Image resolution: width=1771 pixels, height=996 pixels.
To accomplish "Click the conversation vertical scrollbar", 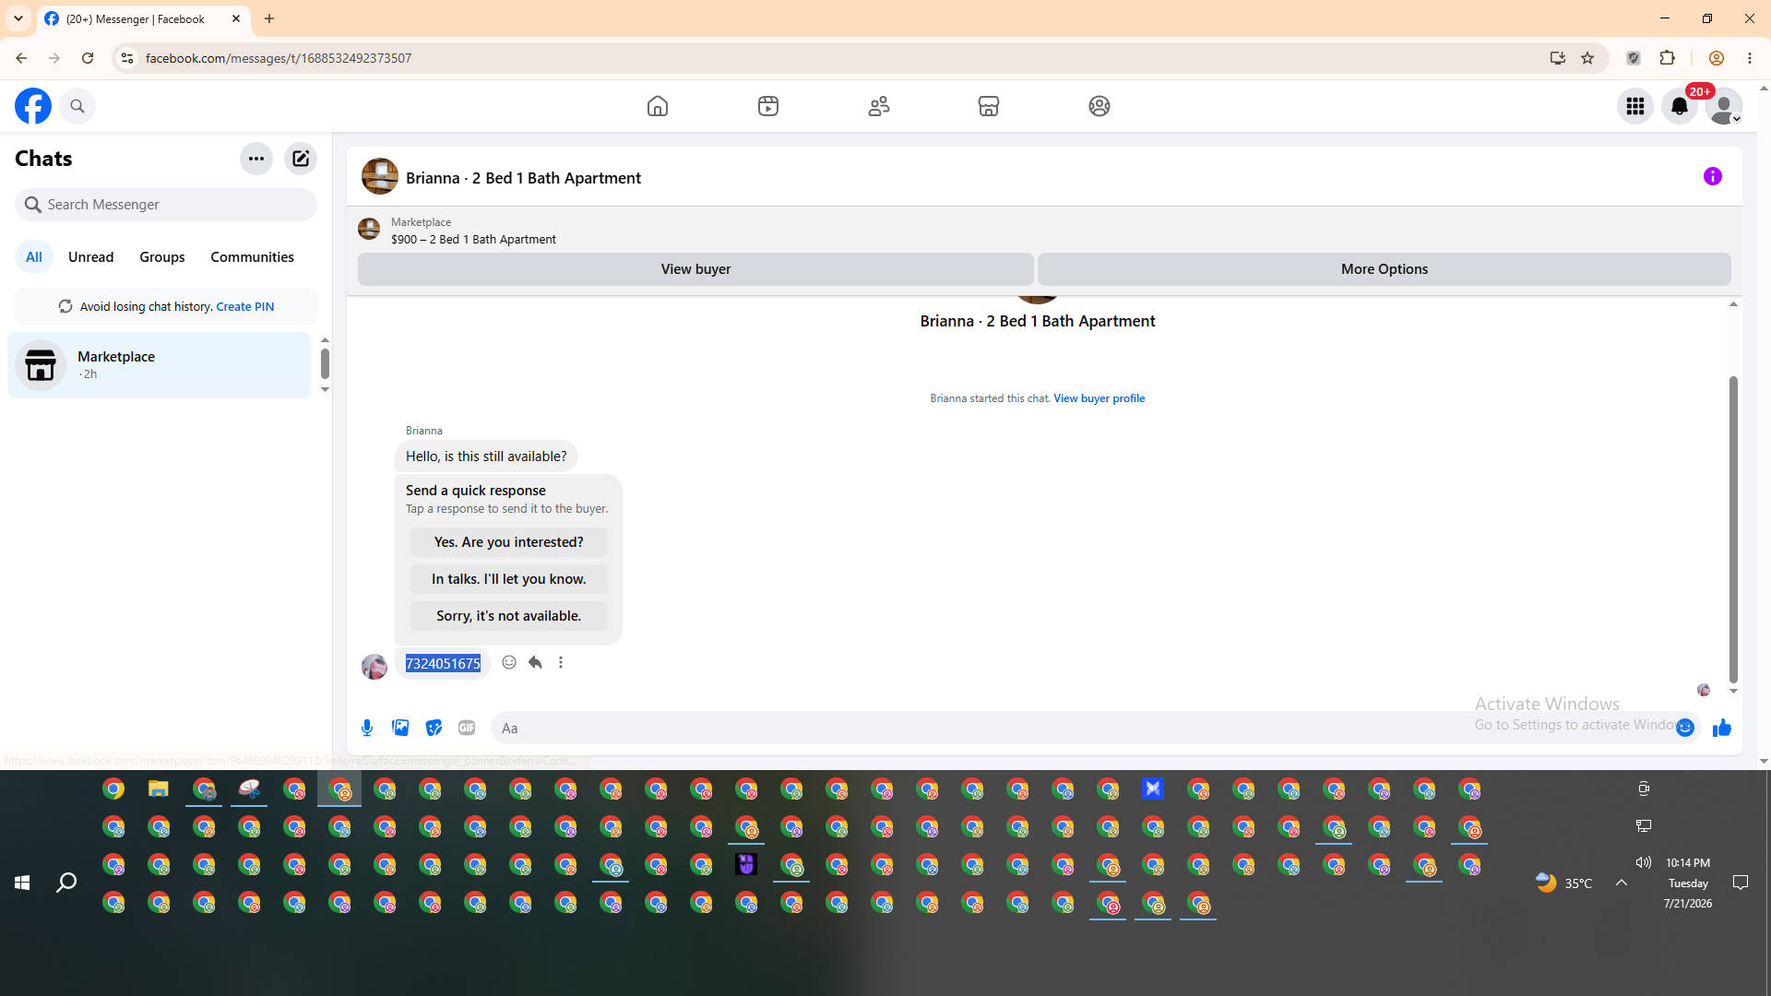I will tap(1733, 528).
